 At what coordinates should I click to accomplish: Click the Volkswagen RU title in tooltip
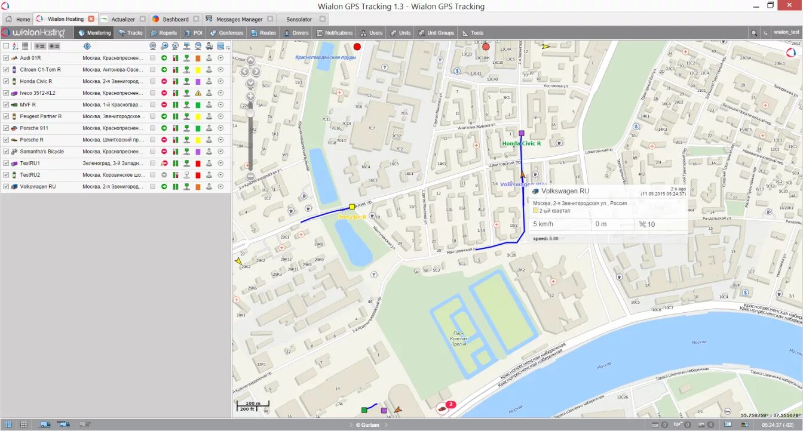tap(565, 191)
